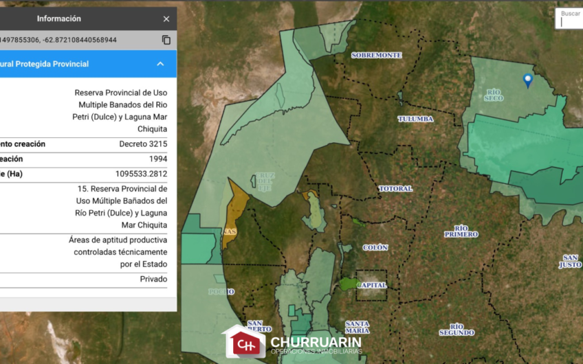
Task: Select the coordinates text in the panel
Action: (x=58, y=40)
